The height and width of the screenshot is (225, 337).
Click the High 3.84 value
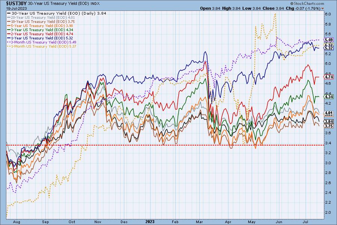click(x=231, y=8)
